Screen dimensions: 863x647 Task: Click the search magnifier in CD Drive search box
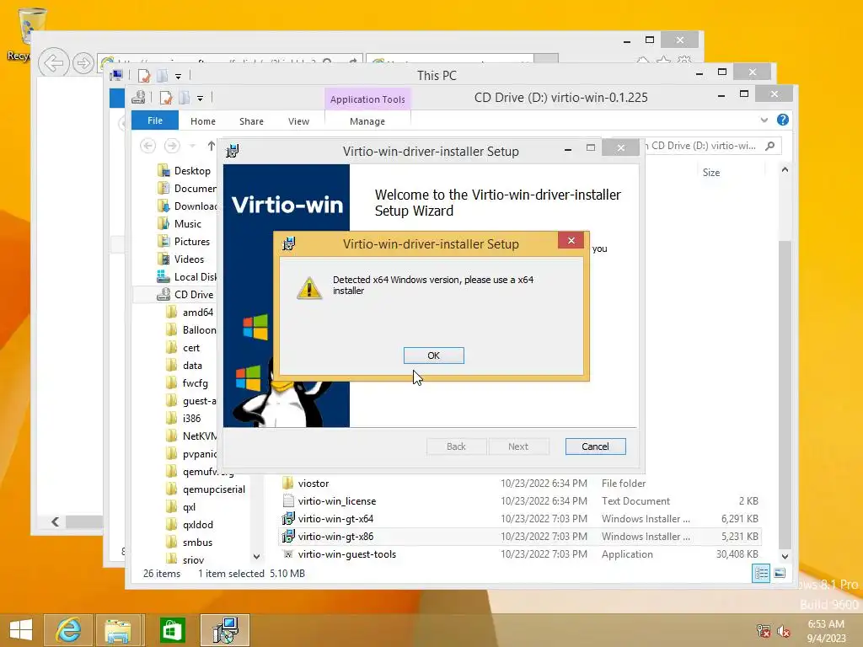pyautogui.click(x=770, y=146)
